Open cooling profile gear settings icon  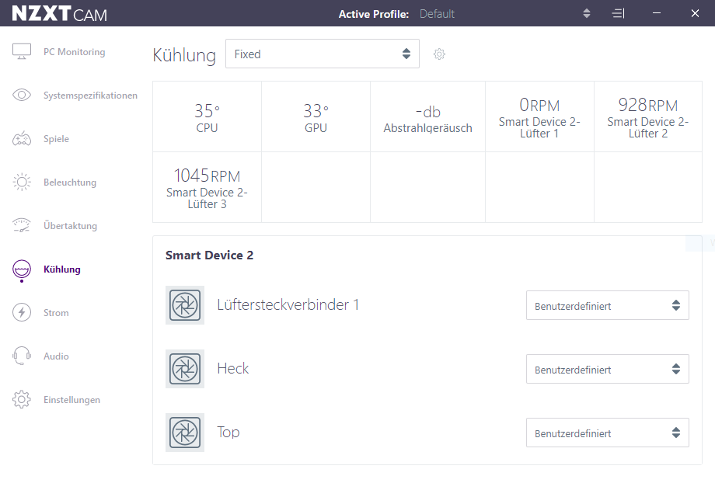439,54
